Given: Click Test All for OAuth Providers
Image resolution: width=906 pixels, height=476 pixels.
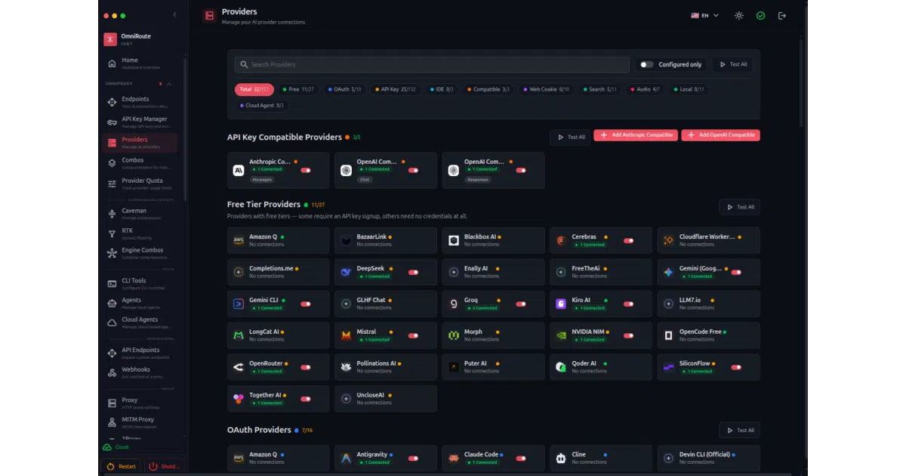Looking at the screenshot, I should (x=739, y=430).
